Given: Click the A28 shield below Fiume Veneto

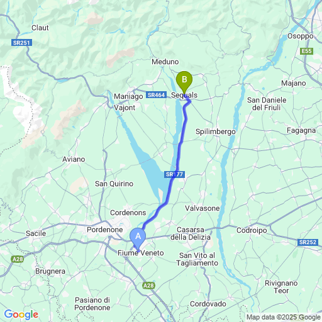Looking at the screenshot, I should click(x=148, y=286).
